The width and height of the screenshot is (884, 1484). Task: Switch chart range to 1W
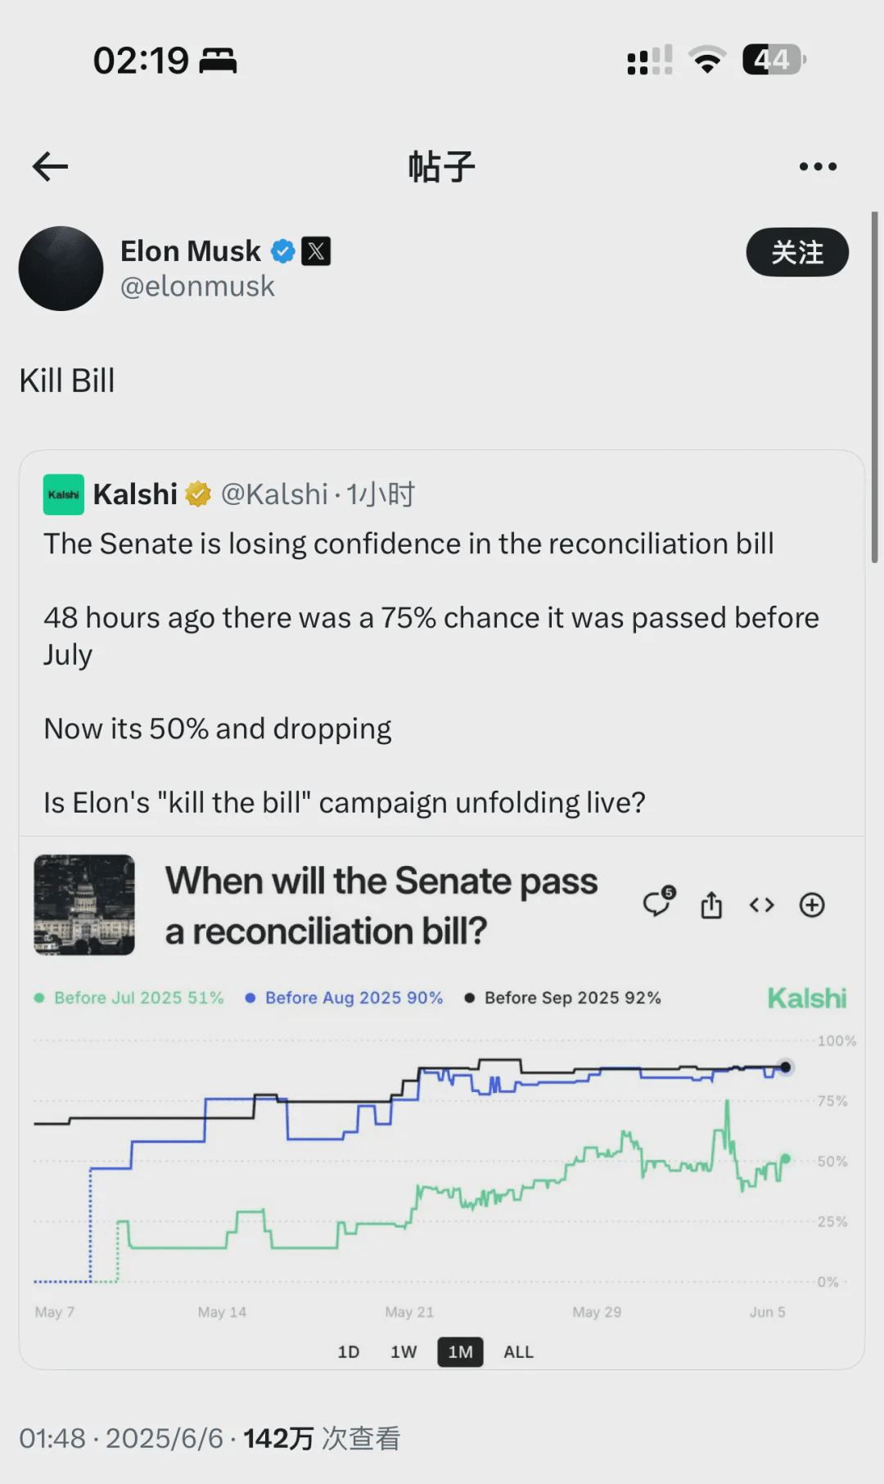coord(404,1351)
